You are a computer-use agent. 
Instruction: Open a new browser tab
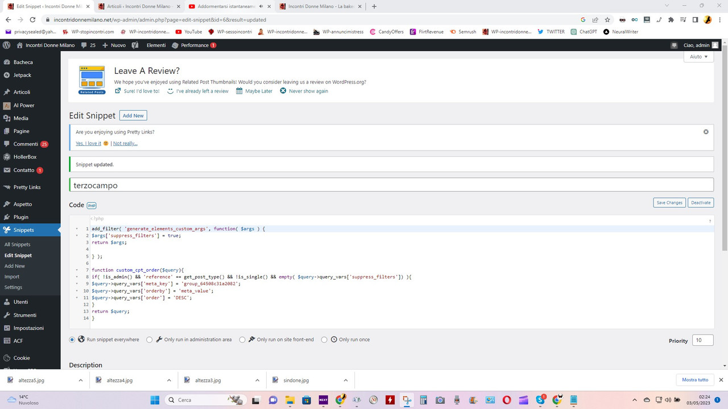coord(374,6)
